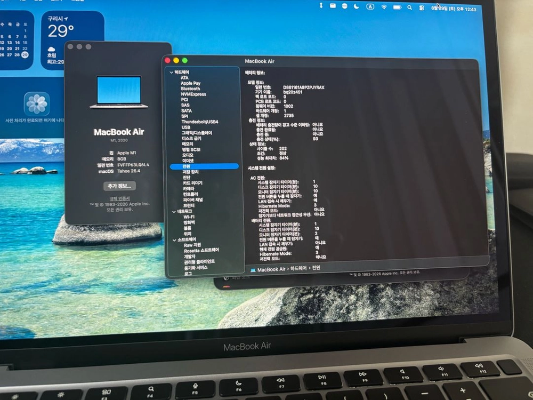Select 프린터 in the sidebar
533x400 pixels.
pyautogui.click(x=189, y=205)
